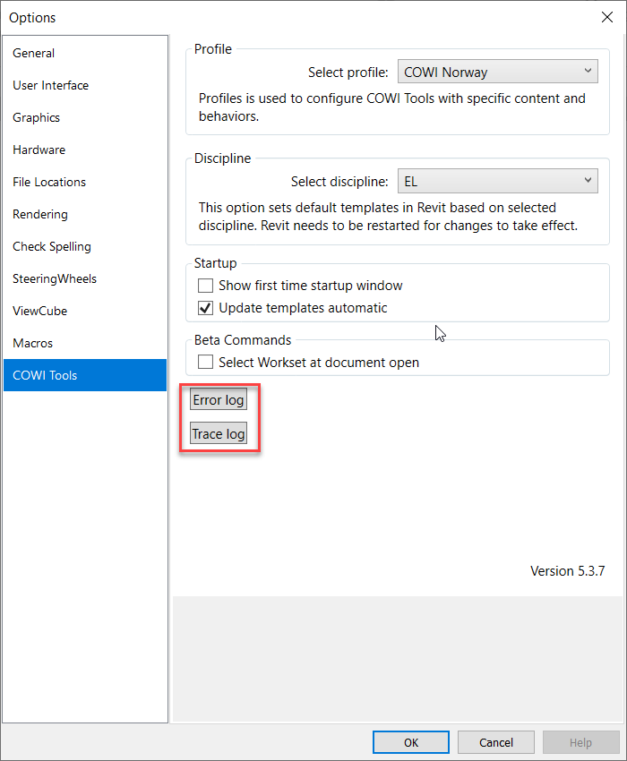
Task: Go to File Locations category
Action: click(49, 183)
